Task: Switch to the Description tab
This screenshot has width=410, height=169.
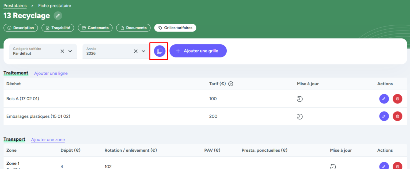Action: [21, 28]
